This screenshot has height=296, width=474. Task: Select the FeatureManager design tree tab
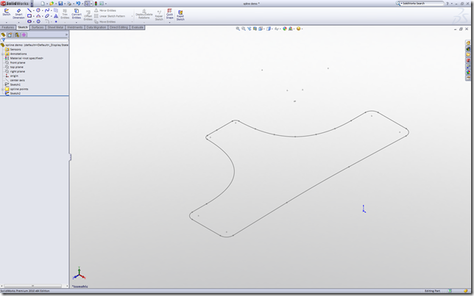point(4,35)
